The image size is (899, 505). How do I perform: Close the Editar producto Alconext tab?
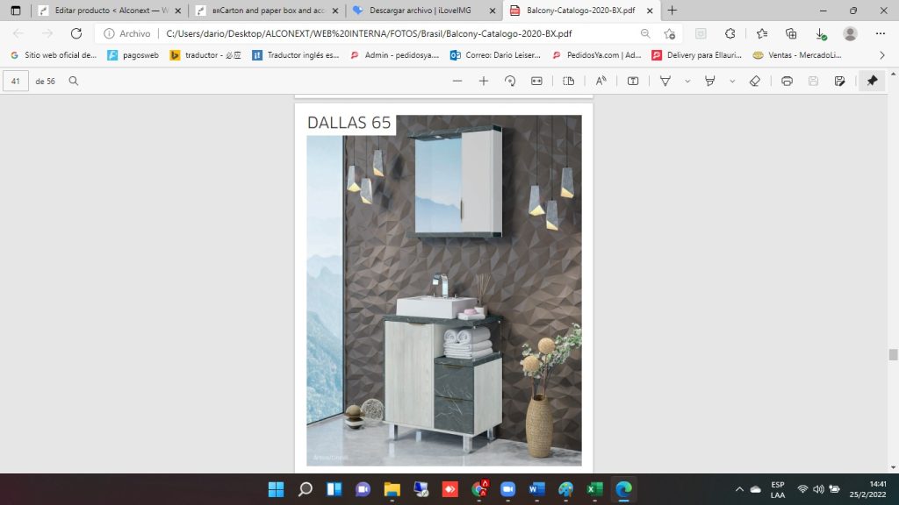177,11
